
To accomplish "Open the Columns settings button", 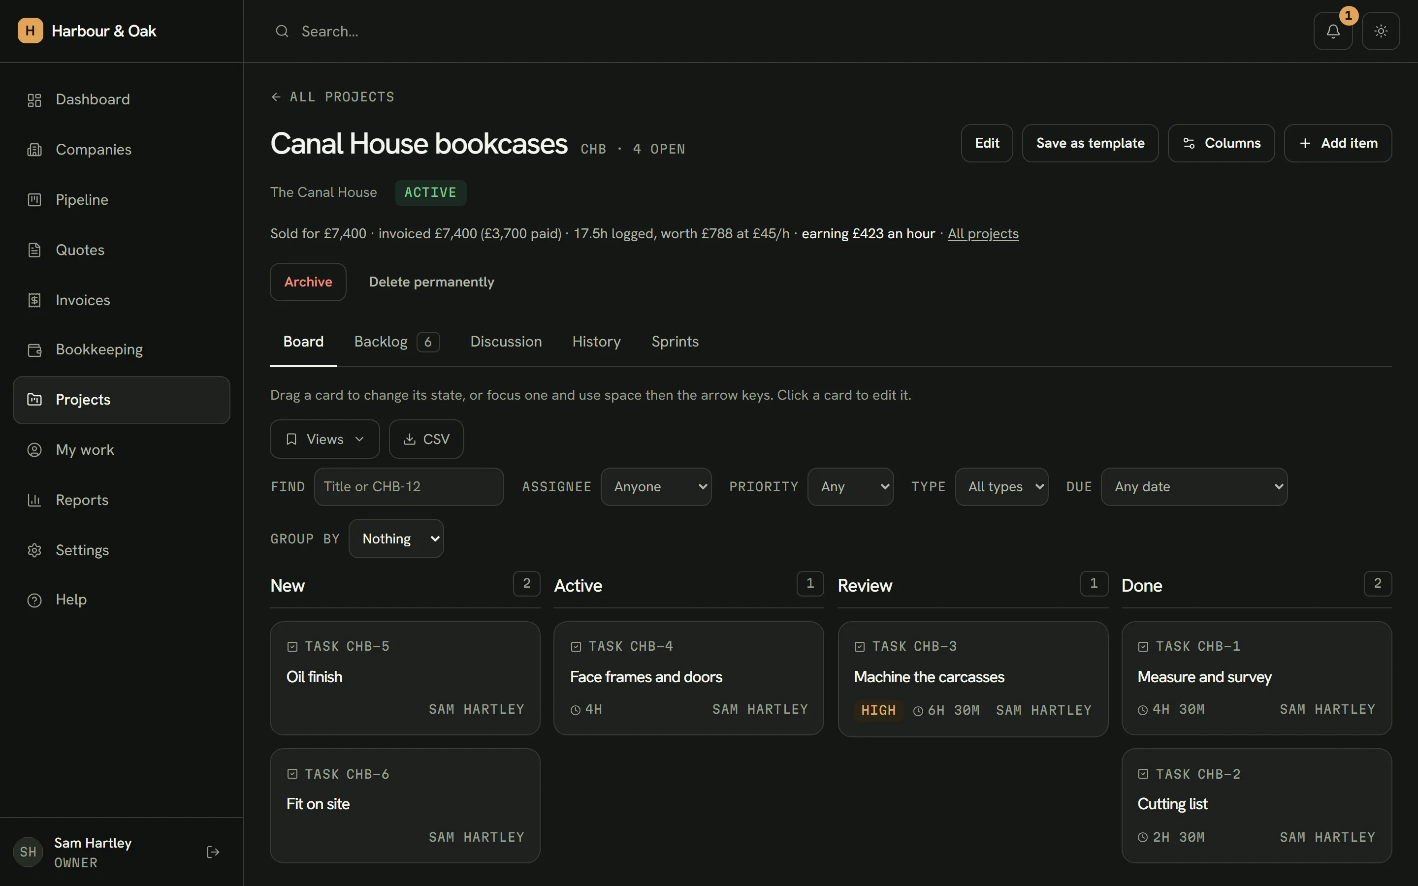I will [x=1221, y=143].
